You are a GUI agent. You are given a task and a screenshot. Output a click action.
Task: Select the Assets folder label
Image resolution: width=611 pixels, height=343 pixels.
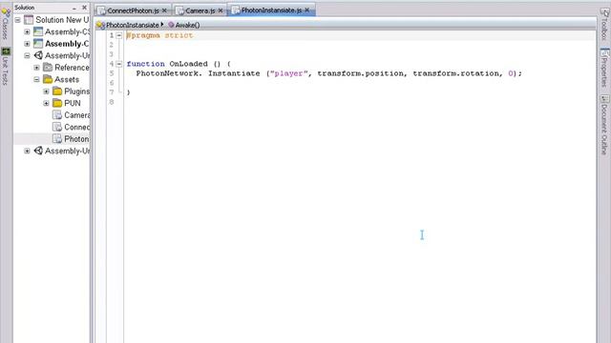[x=67, y=79]
